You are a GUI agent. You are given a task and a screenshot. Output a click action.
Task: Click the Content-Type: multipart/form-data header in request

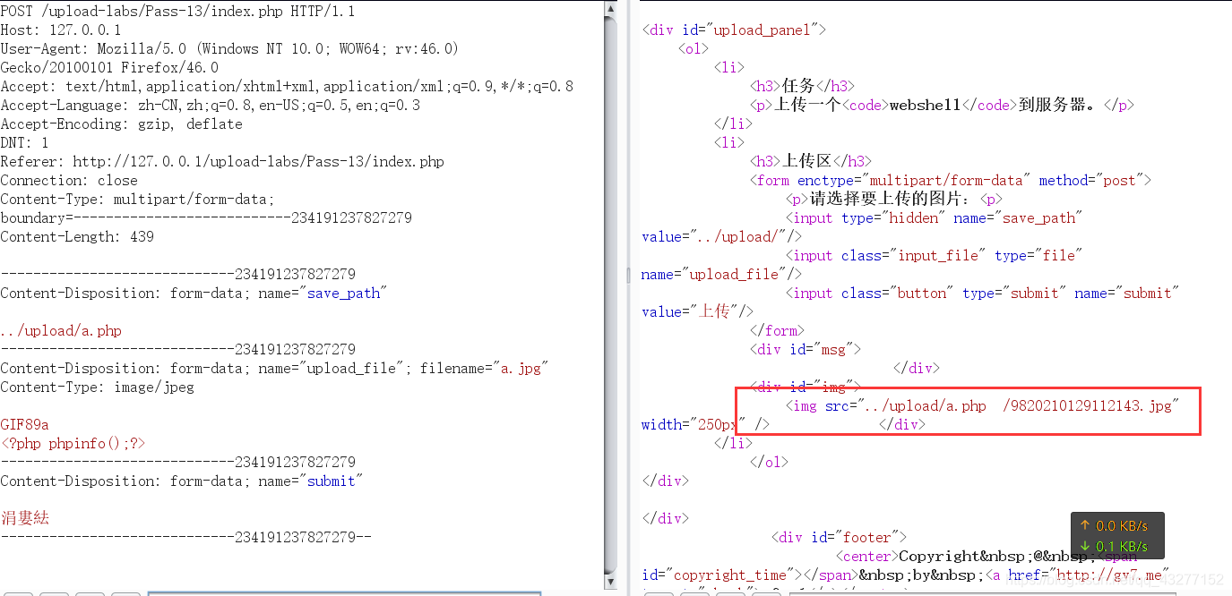[137, 200]
